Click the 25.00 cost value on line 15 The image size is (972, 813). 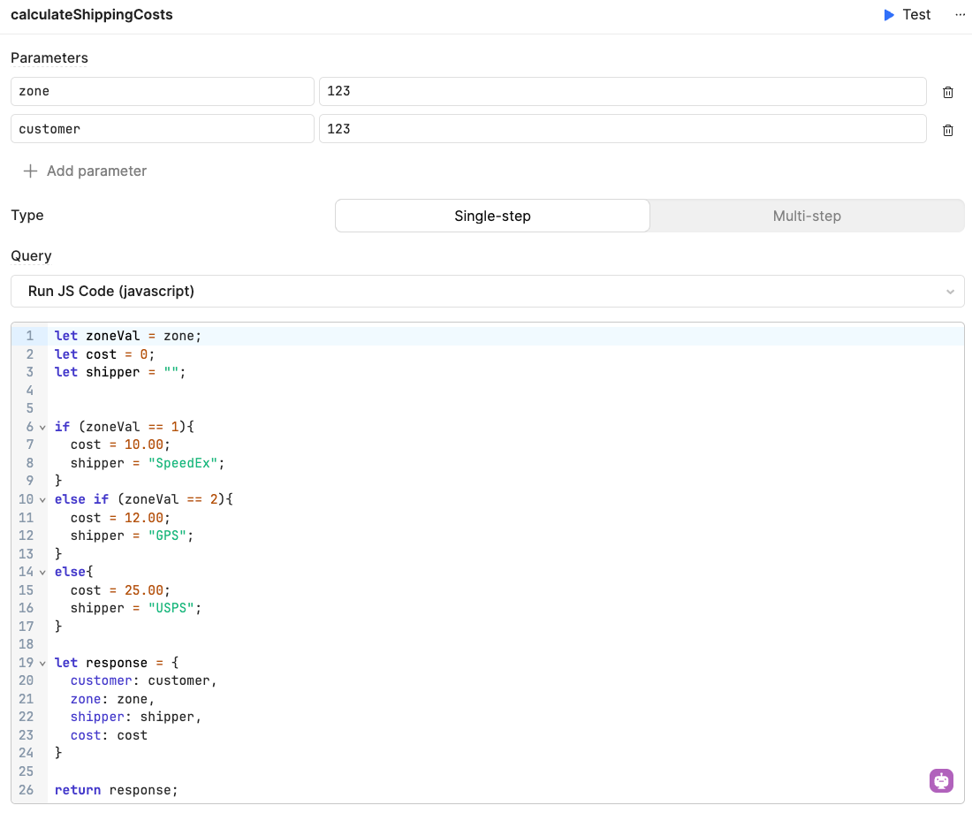144,590
